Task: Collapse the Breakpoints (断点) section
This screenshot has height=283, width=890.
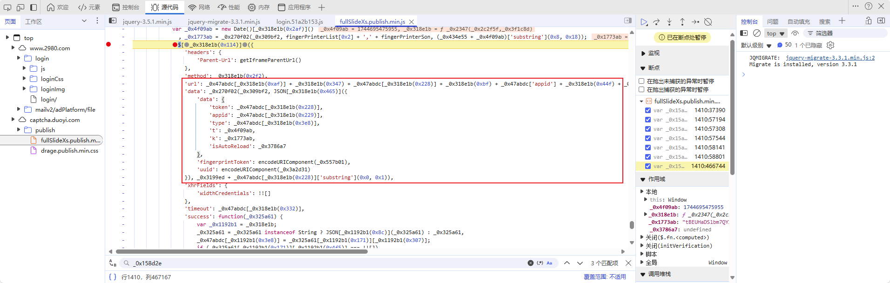Action: click(x=643, y=68)
